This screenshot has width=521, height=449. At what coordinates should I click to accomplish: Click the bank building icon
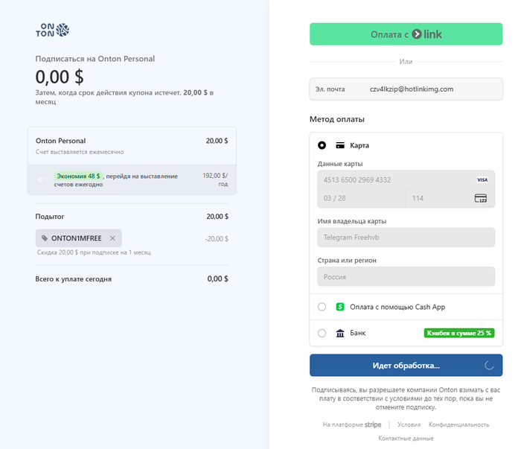(340, 333)
